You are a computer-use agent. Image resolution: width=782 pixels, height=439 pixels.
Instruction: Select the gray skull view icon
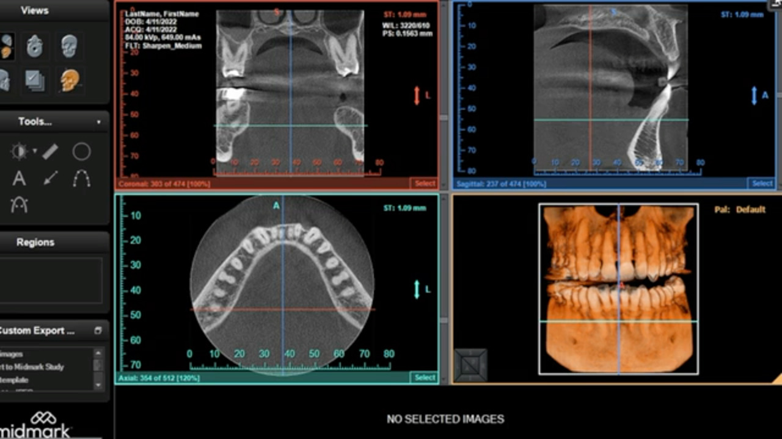(69, 46)
